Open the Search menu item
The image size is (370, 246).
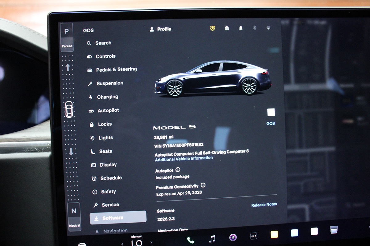click(x=99, y=43)
